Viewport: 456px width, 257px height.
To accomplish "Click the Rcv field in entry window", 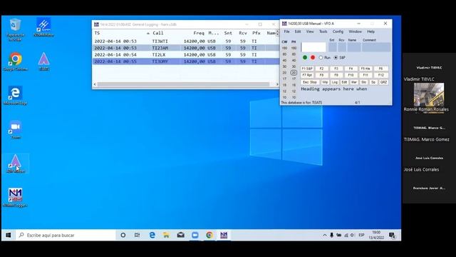I will [x=342, y=47].
